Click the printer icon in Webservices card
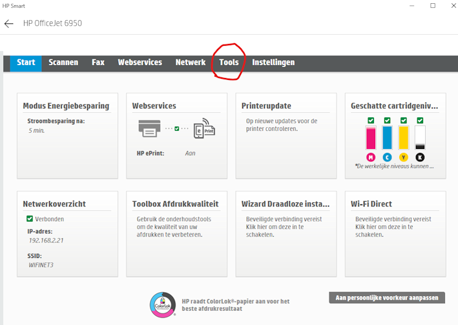458x325 pixels. click(x=149, y=128)
